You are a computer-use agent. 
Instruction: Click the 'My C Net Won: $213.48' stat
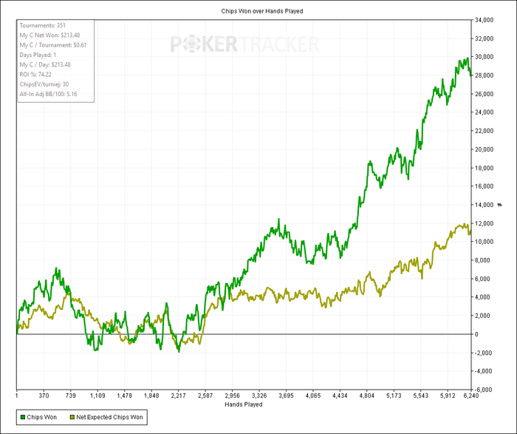49,35
